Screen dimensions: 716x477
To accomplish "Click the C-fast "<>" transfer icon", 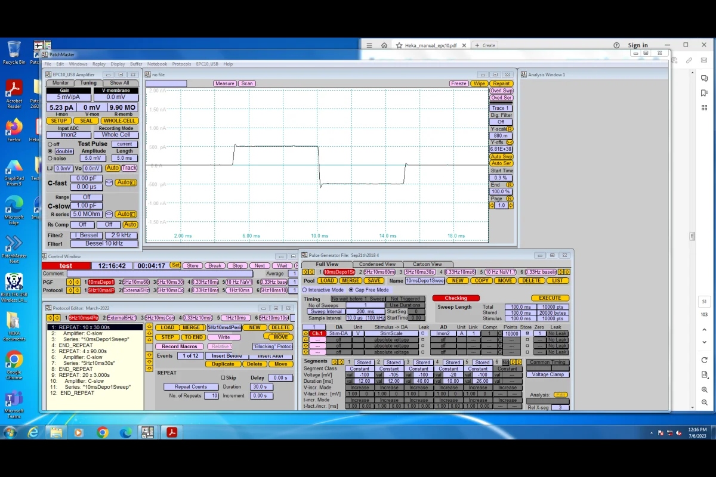I will coord(109,182).
